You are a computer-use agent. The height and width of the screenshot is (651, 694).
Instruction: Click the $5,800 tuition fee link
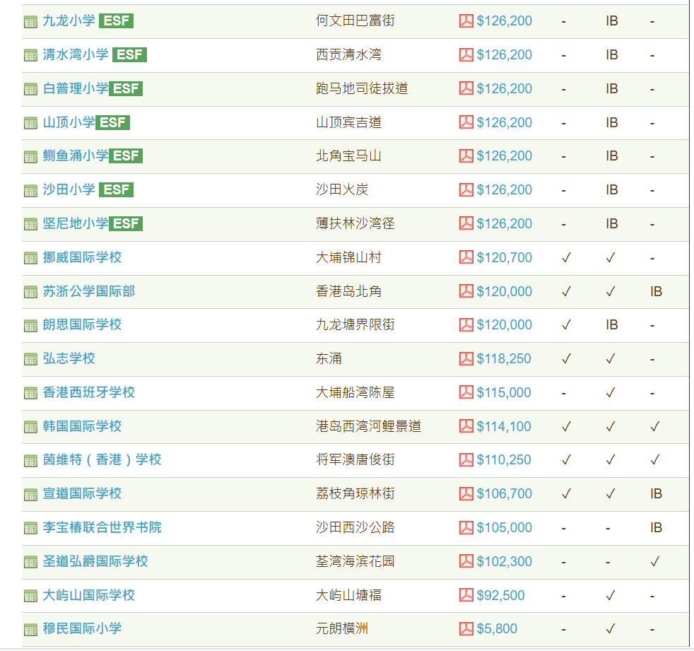[x=497, y=629]
